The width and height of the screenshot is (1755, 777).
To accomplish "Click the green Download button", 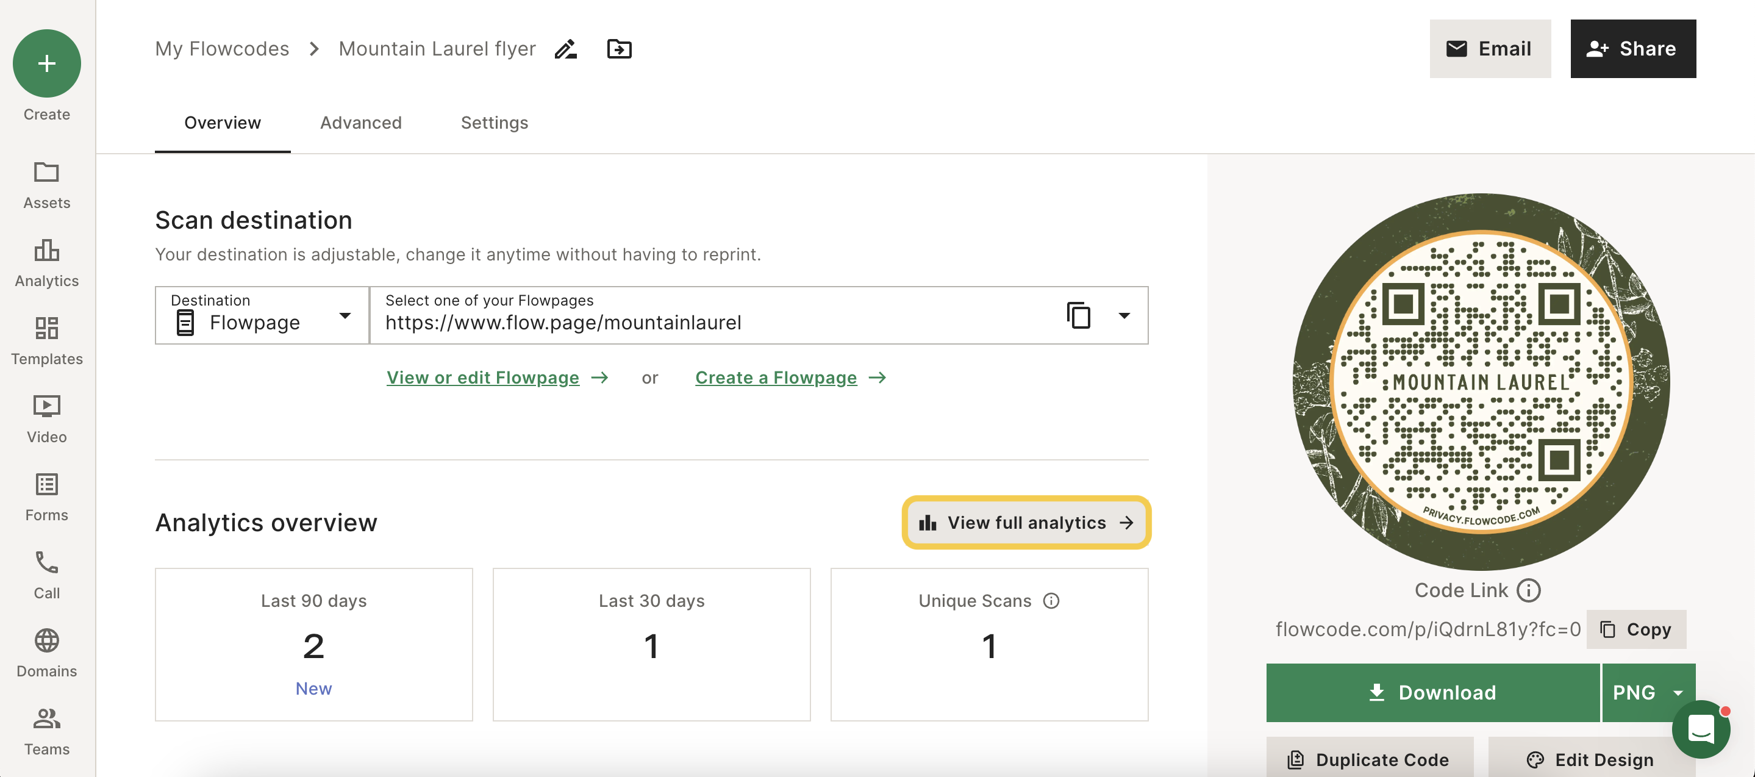I will point(1432,692).
